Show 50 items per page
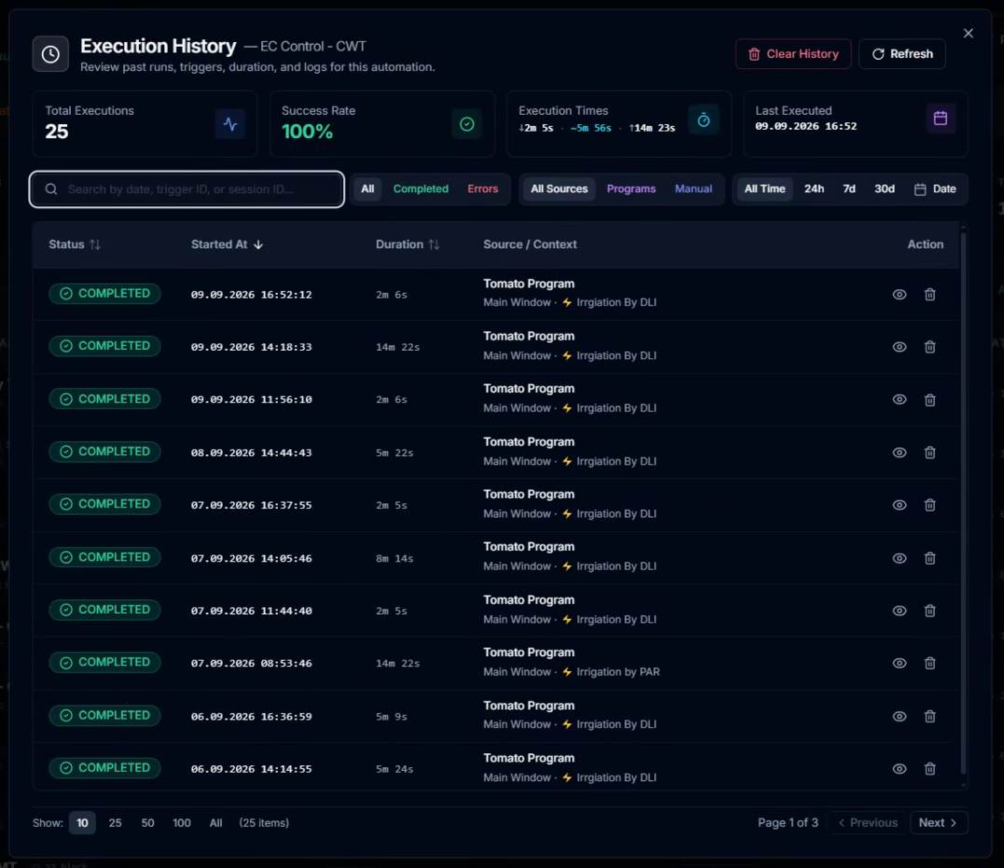 click(148, 822)
